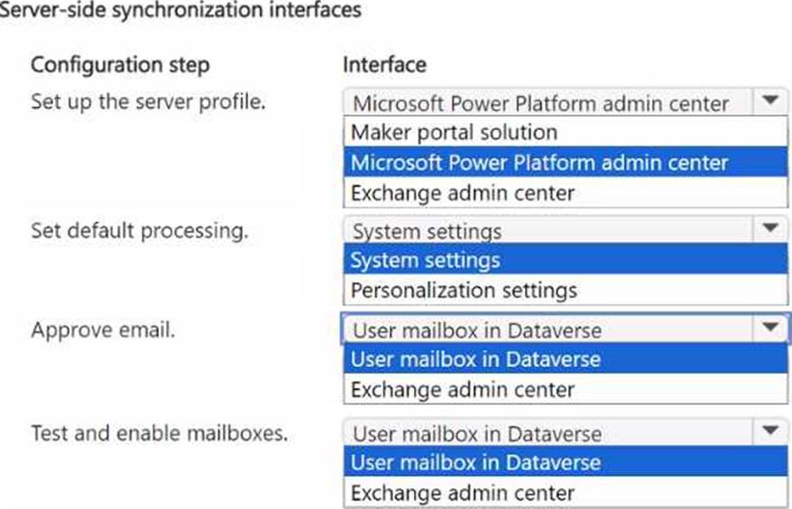This screenshot has width=792, height=509.
Task: Click the Set up the server profile label
Action: coord(148,100)
